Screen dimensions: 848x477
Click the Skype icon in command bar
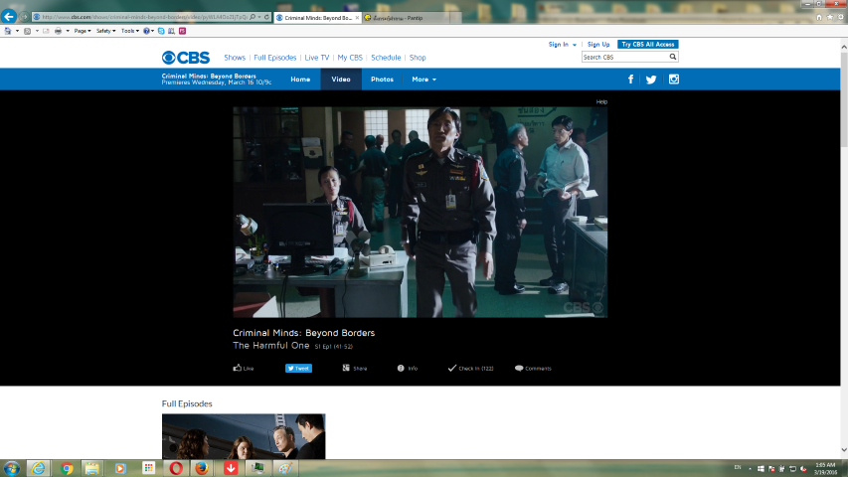pos(161,31)
